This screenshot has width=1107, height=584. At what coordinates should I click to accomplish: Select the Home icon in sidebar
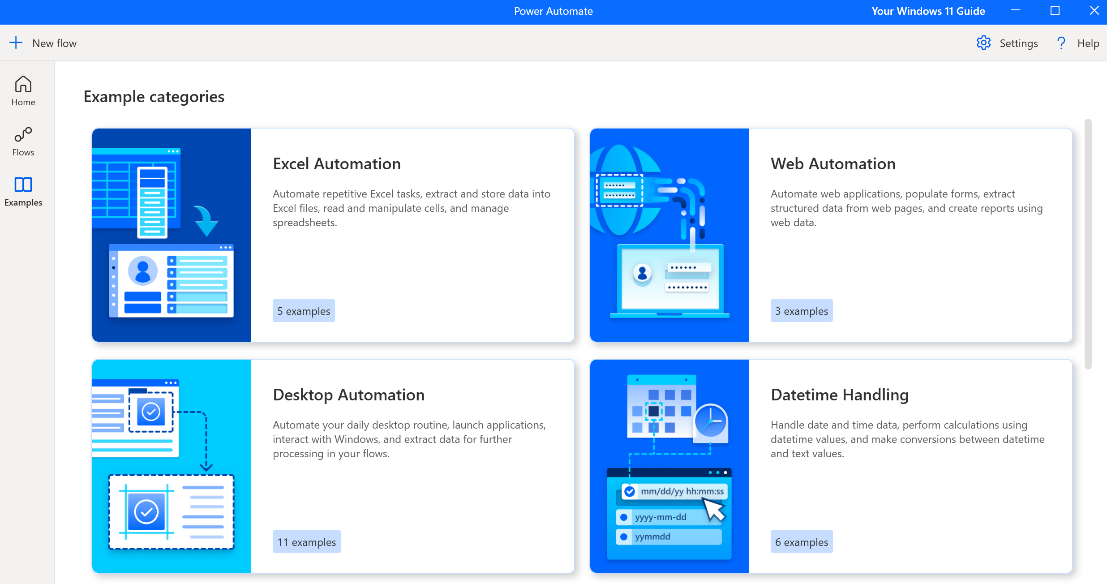click(23, 84)
